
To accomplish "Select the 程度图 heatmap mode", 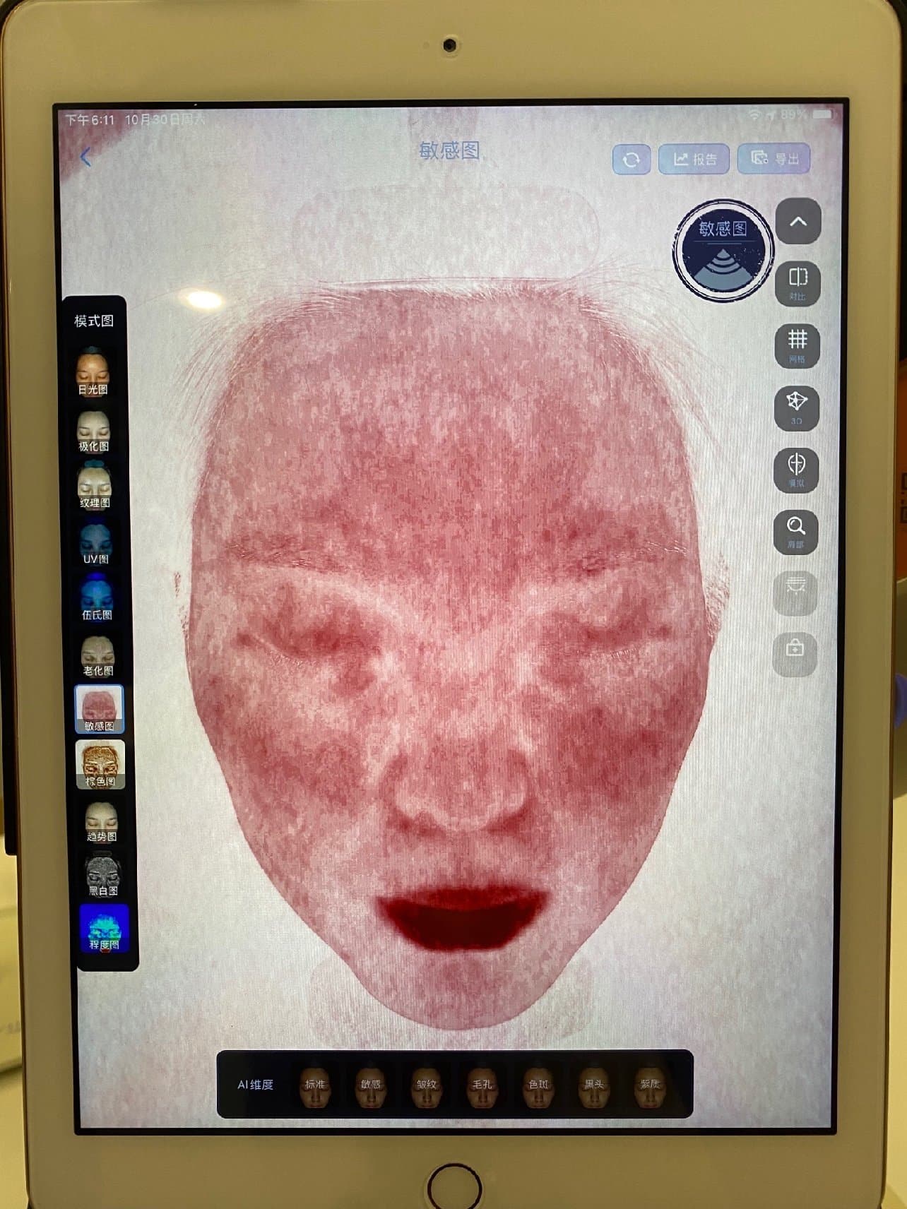I will pos(103,928).
